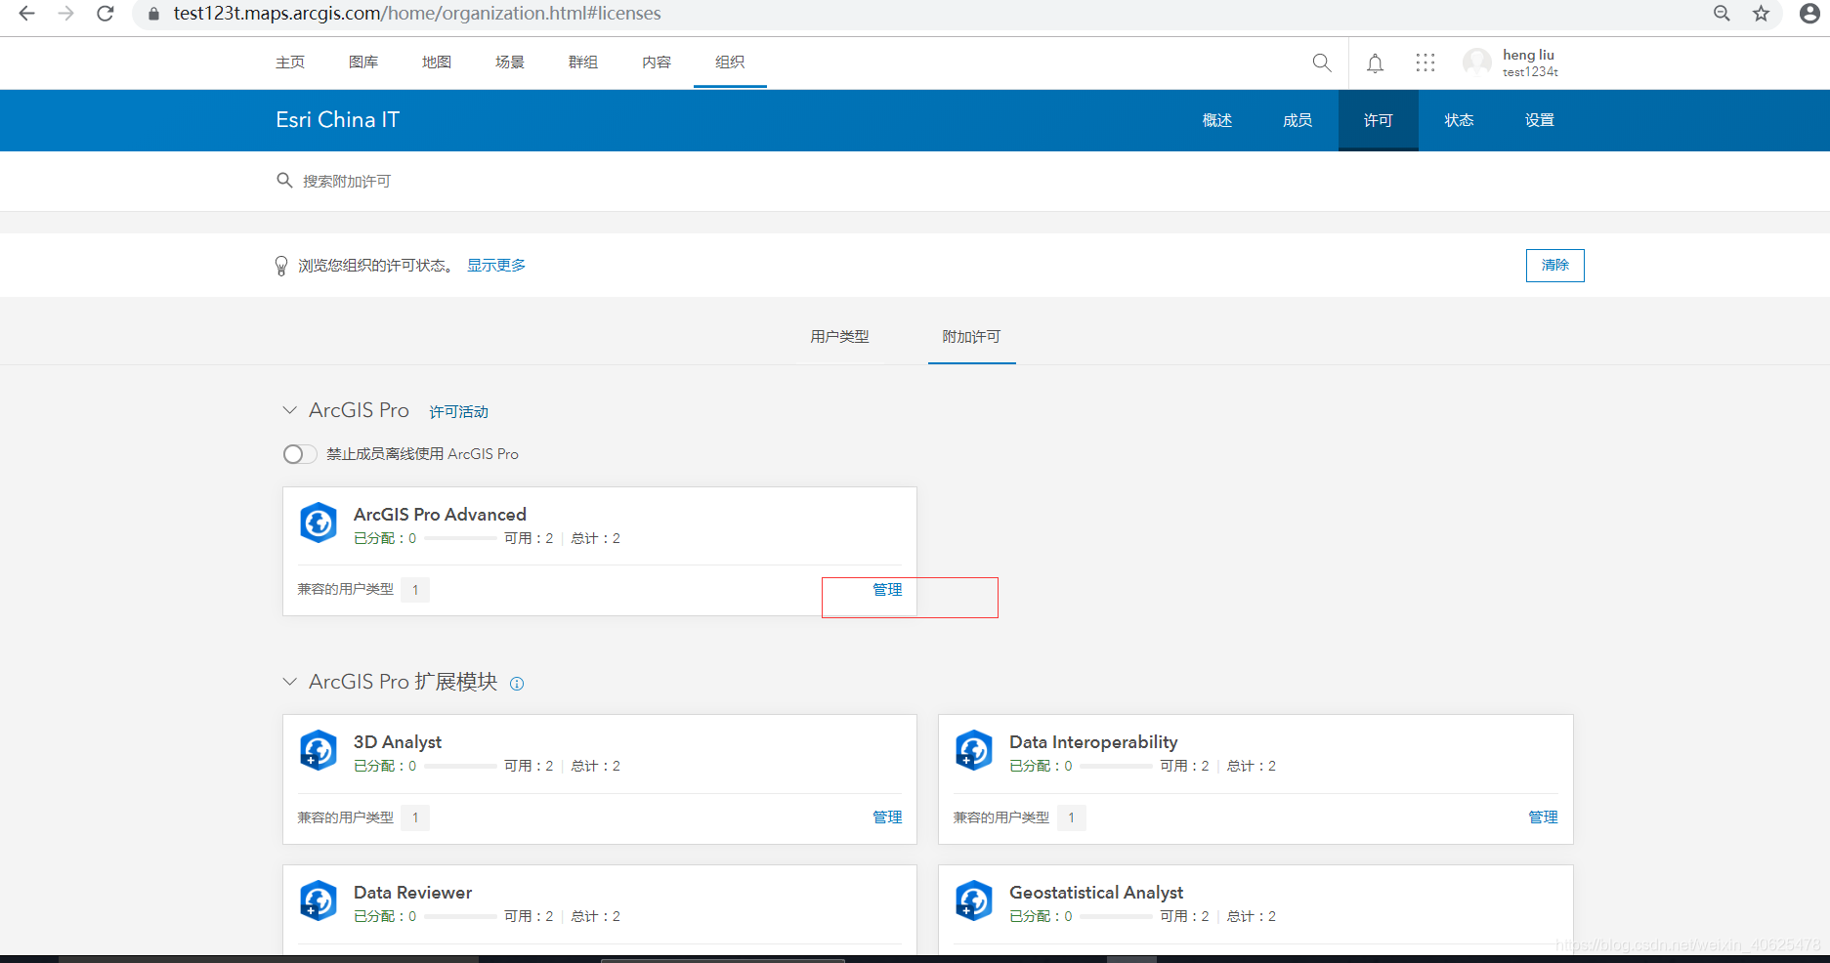Viewport: 1830px width, 963px height.
Task: Click the search icon beside 搜索附加许可
Action: point(284,181)
